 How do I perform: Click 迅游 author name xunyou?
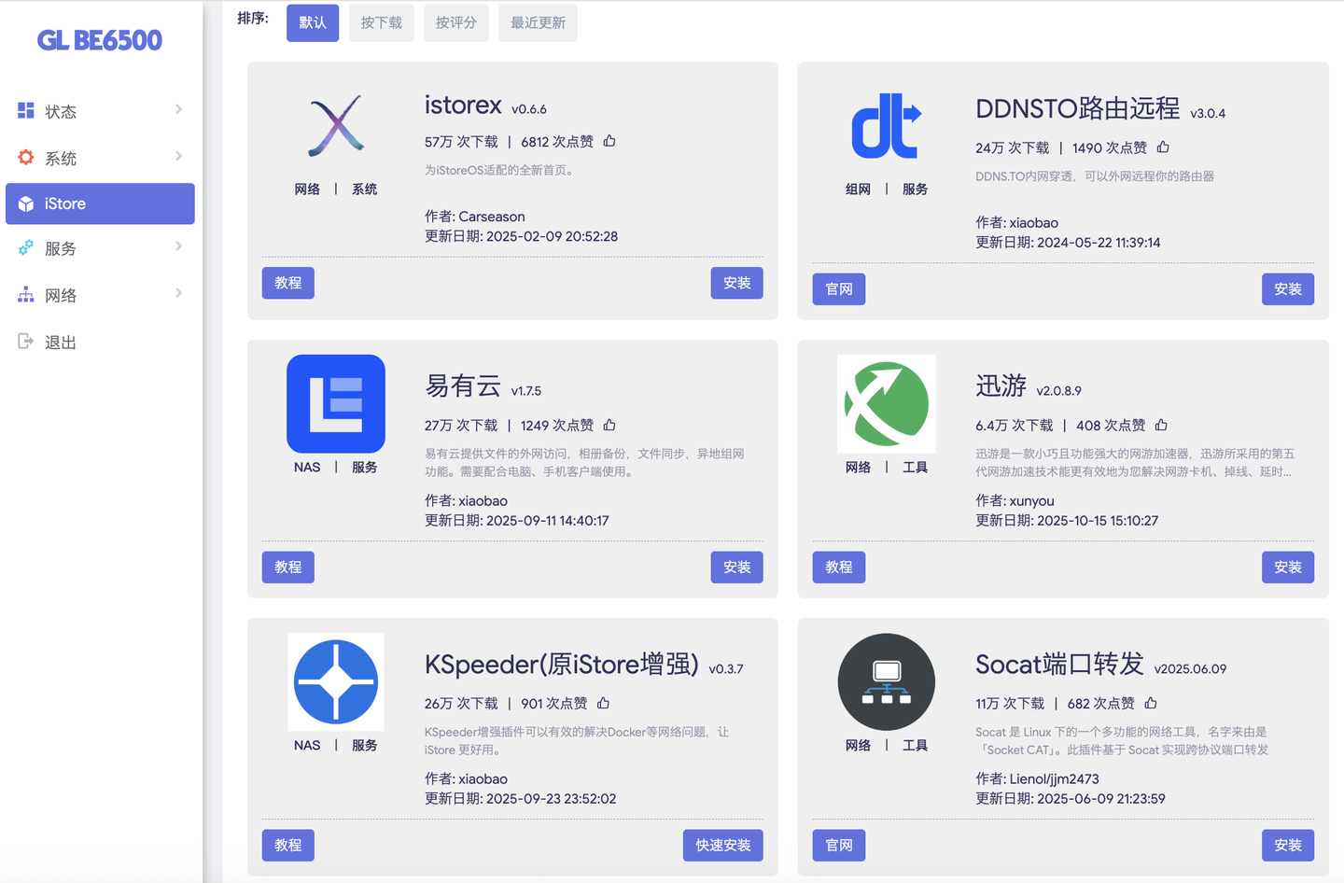[x=1031, y=500]
